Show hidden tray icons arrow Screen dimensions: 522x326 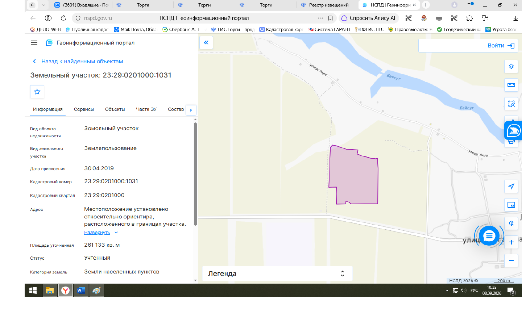pyautogui.click(x=447, y=291)
